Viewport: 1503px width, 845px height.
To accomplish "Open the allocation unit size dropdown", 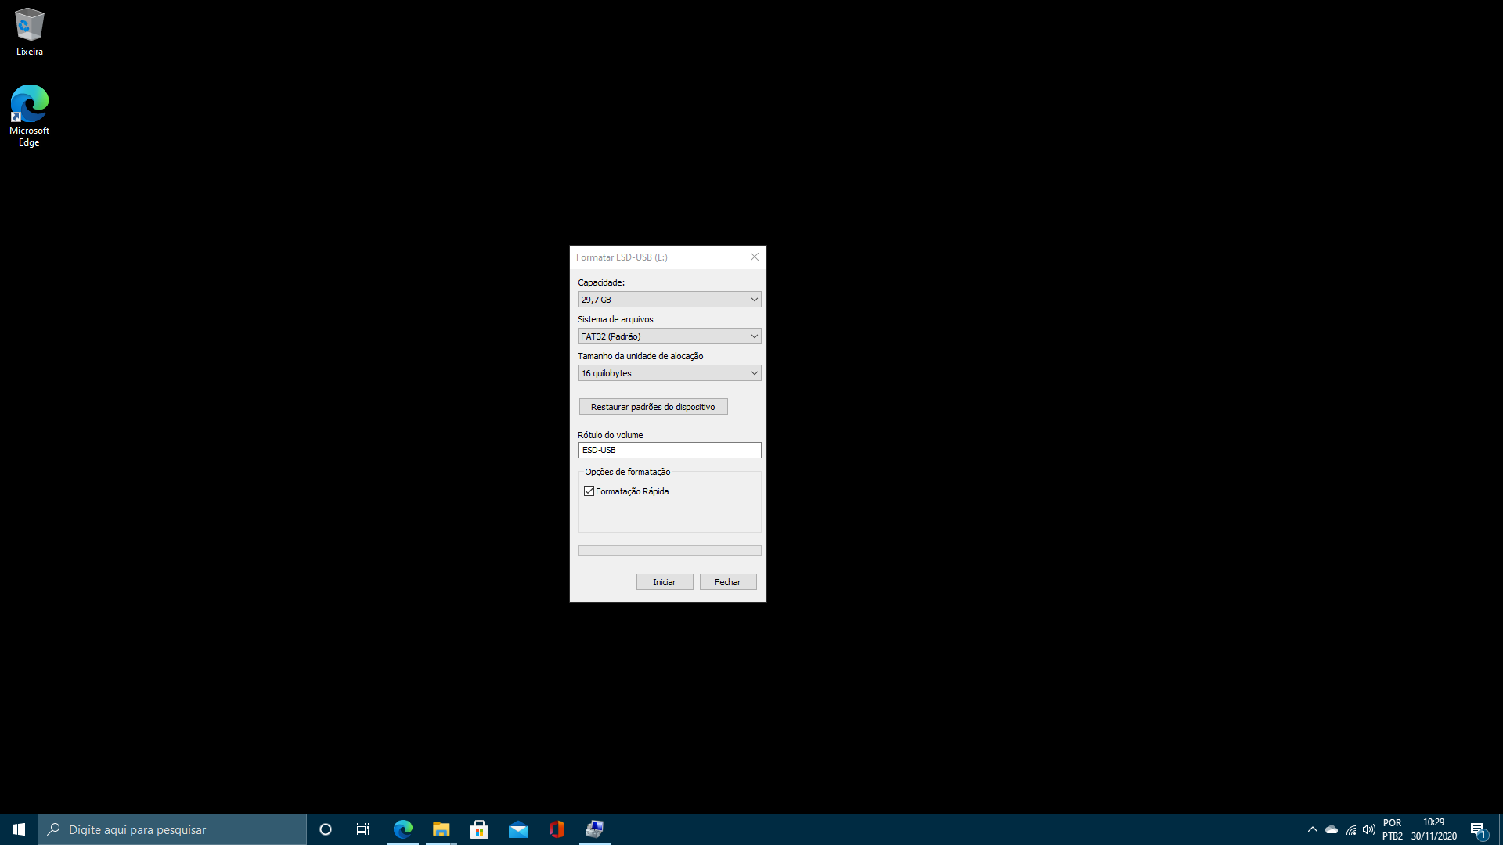I will pos(669,373).
